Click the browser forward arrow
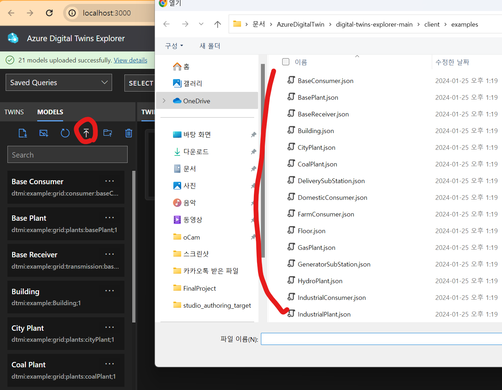 30,13
